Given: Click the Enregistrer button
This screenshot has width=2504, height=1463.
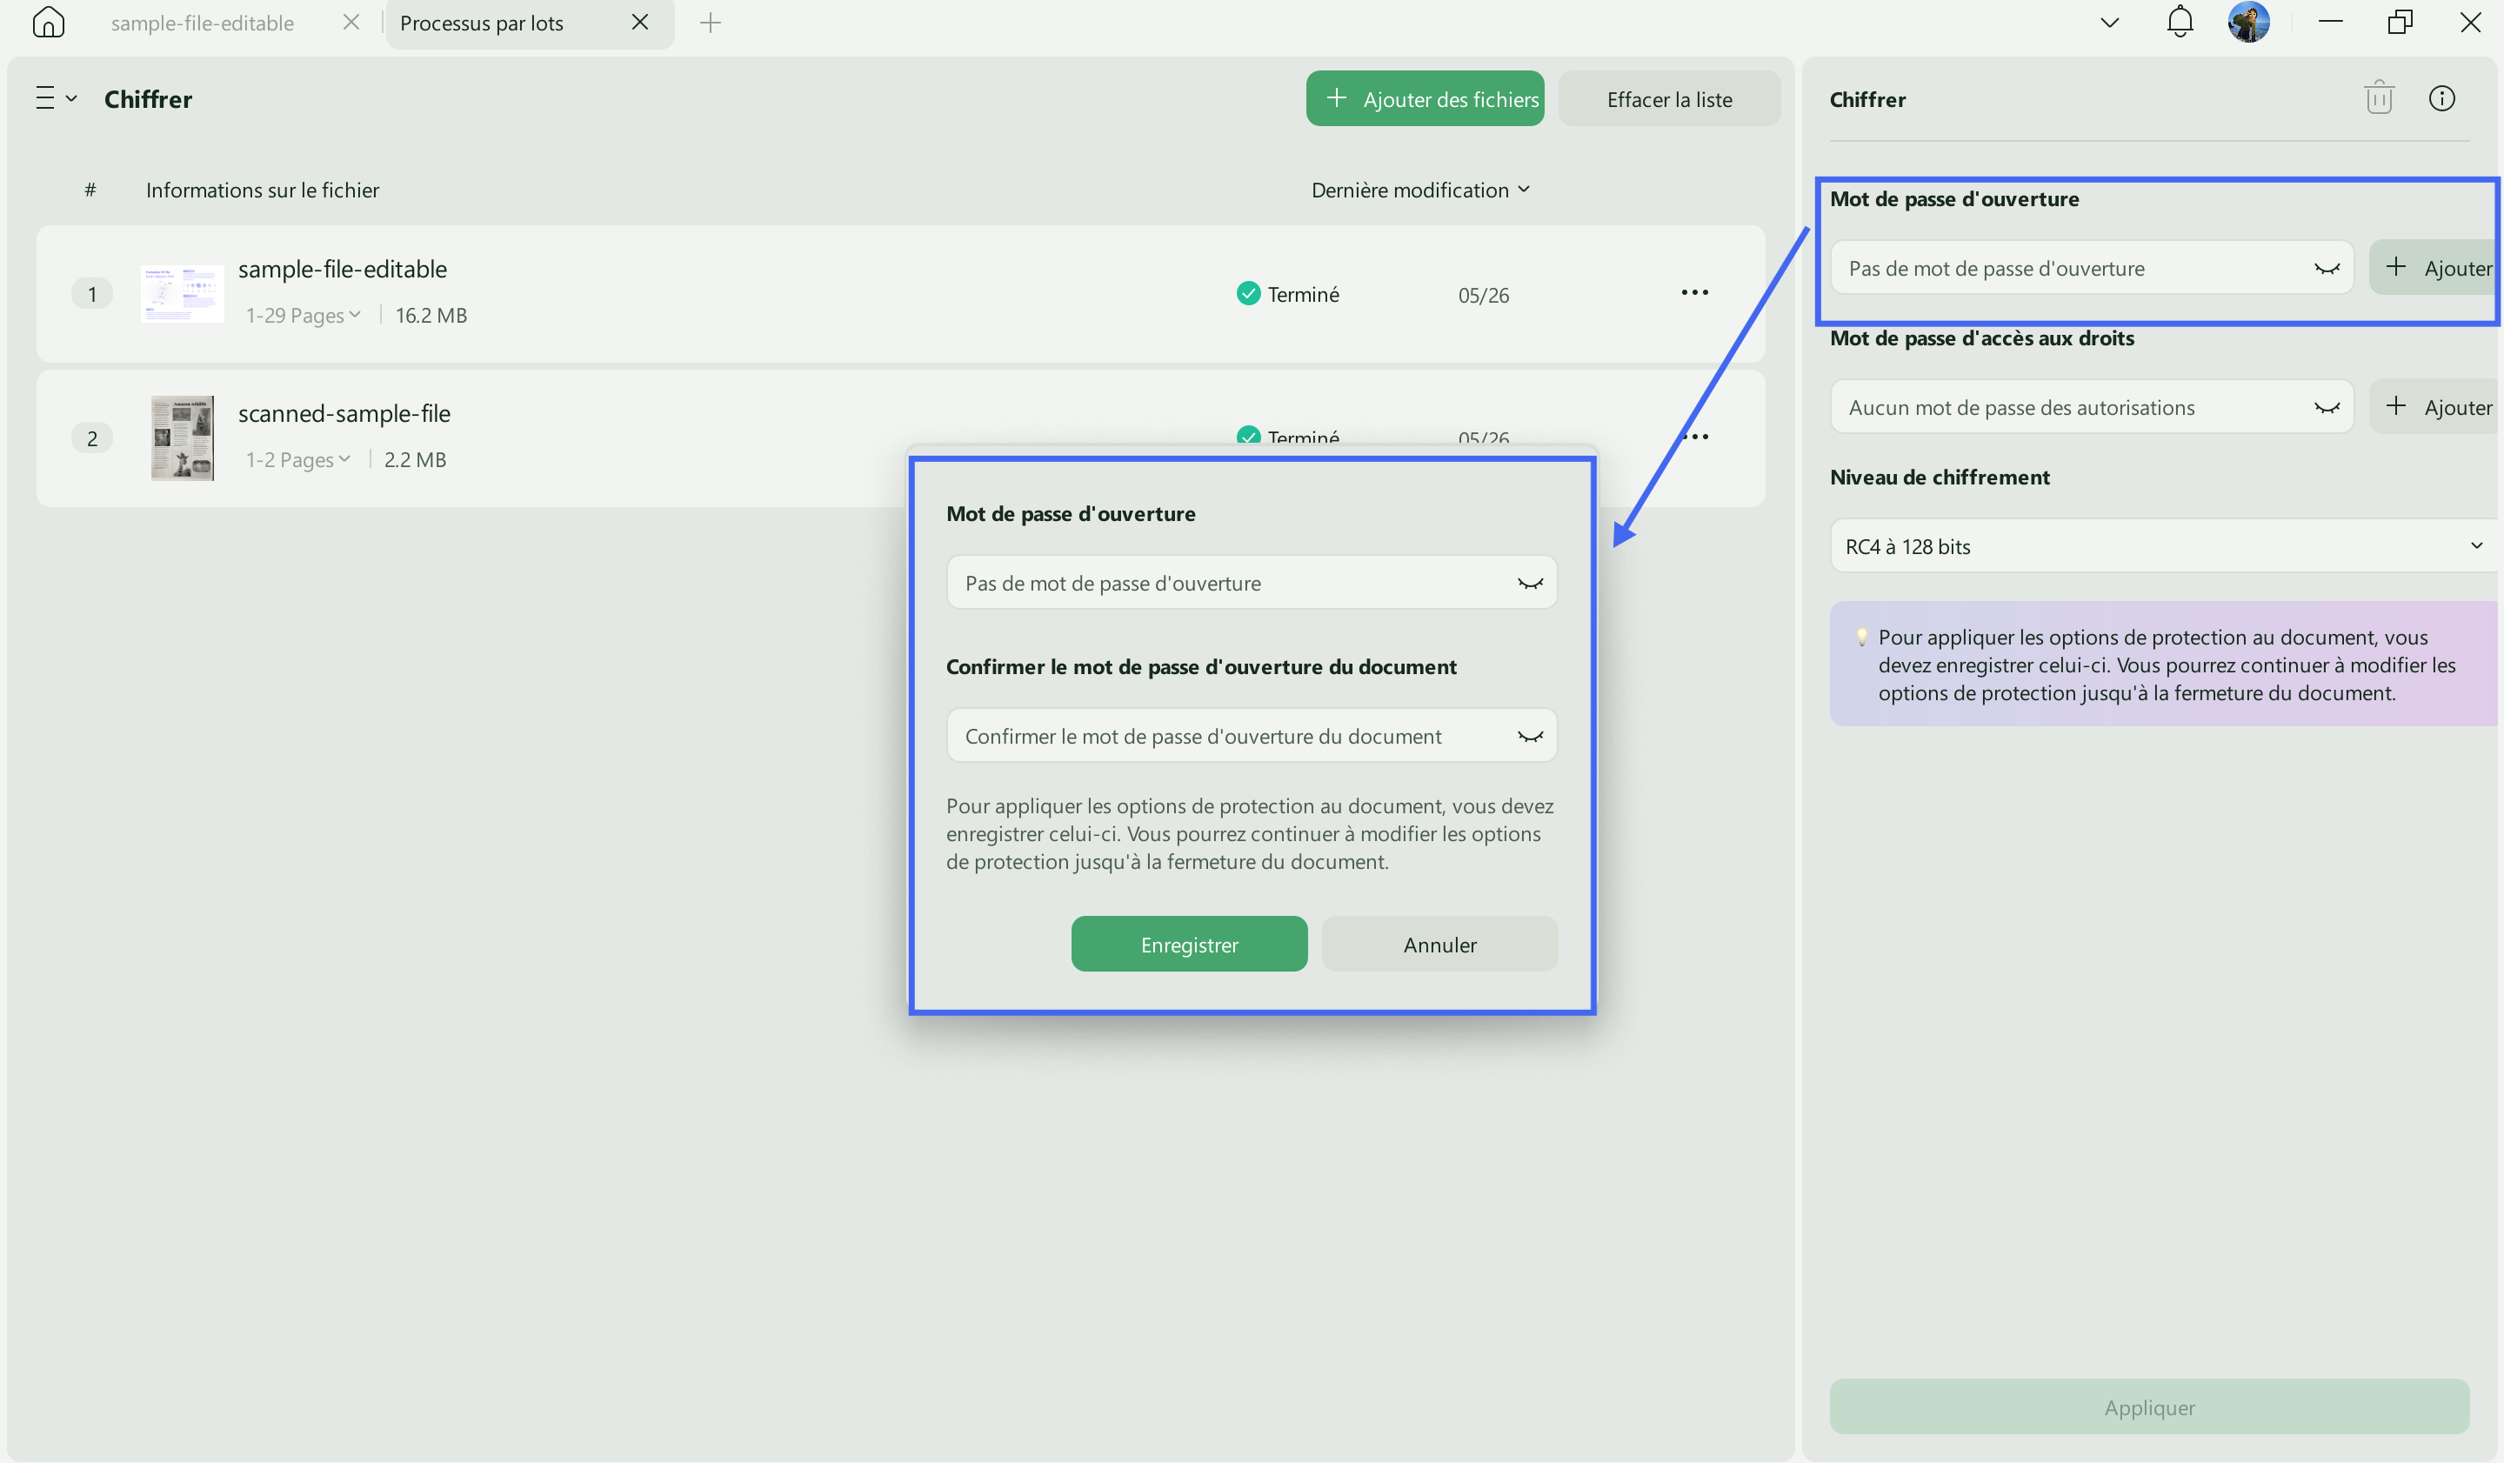Looking at the screenshot, I should click(x=1190, y=945).
